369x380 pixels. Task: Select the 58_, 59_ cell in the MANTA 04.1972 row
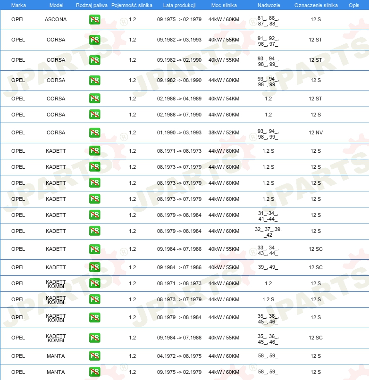(x=268, y=356)
